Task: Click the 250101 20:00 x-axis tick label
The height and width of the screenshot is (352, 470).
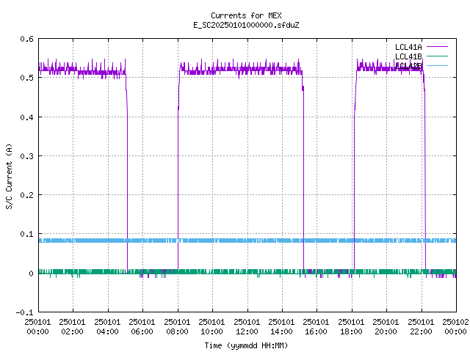Action: 386,327
